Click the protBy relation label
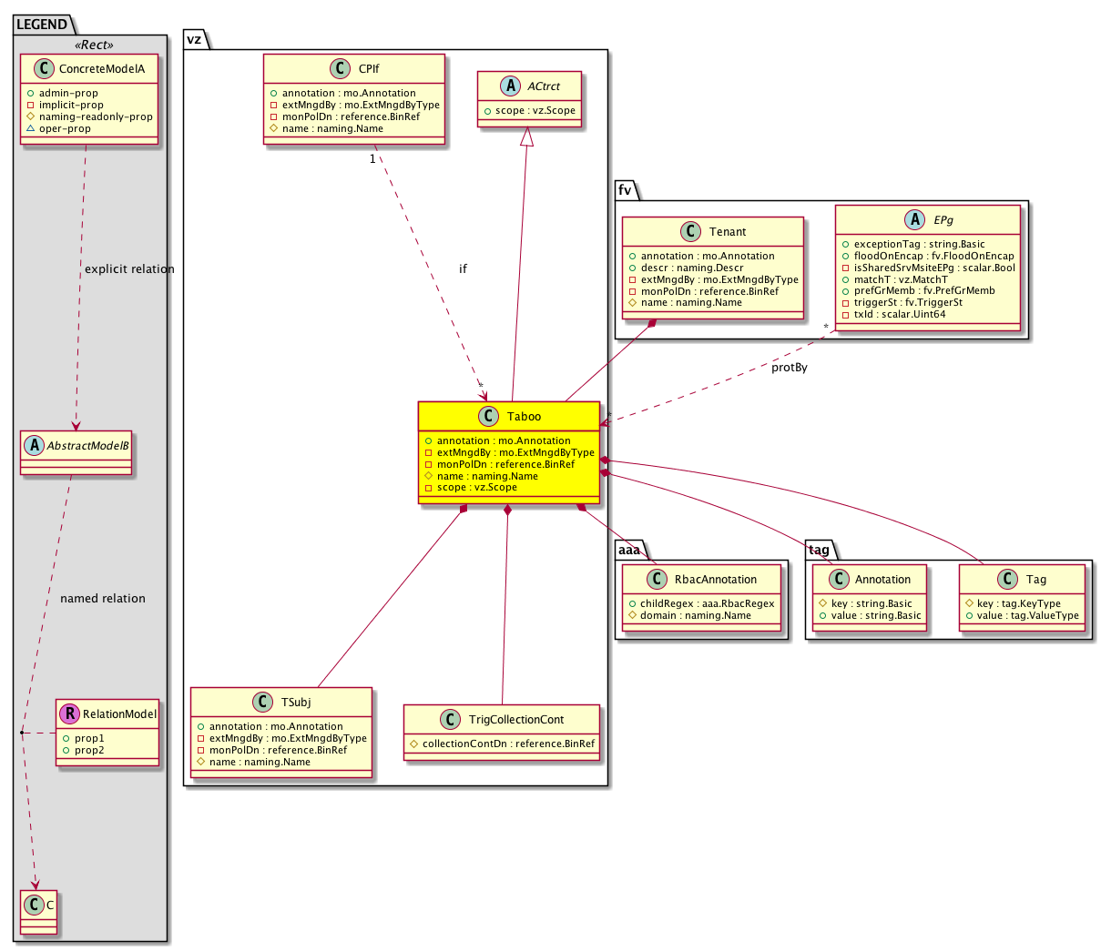The height and width of the screenshot is (951, 1111). click(x=789, y=368)
